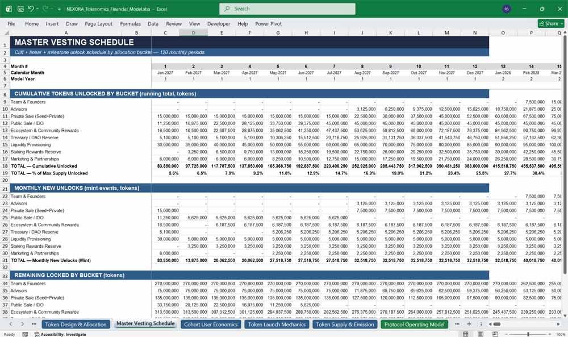Select the Master Vesting Schedule sheet tab

tap(145, 323)
